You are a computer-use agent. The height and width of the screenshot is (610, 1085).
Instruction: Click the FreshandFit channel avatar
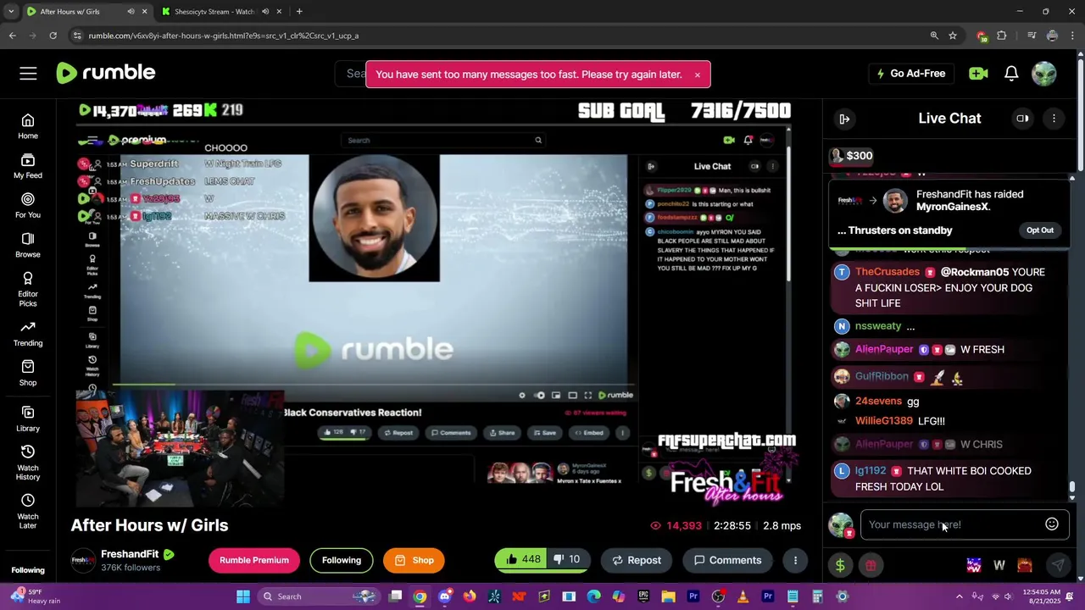pyautogui.click(x=83, y=560)
